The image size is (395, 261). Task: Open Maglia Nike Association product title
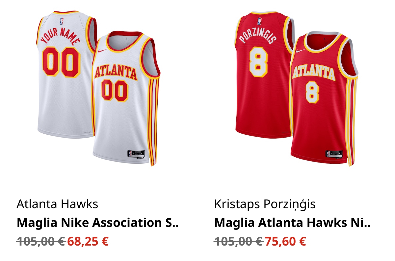(97, 223)
